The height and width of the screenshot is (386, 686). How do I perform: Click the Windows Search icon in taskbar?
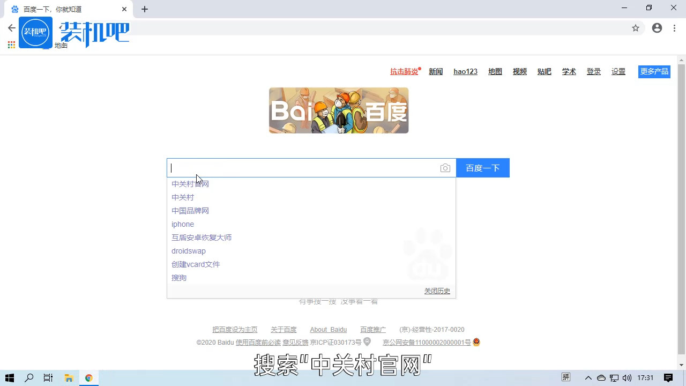point(29,378)
